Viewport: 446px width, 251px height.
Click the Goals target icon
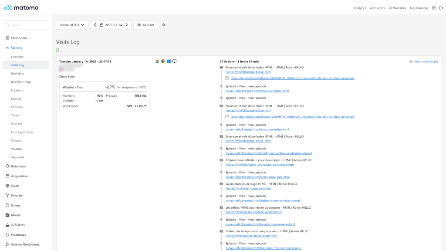(x=7, y=186)
